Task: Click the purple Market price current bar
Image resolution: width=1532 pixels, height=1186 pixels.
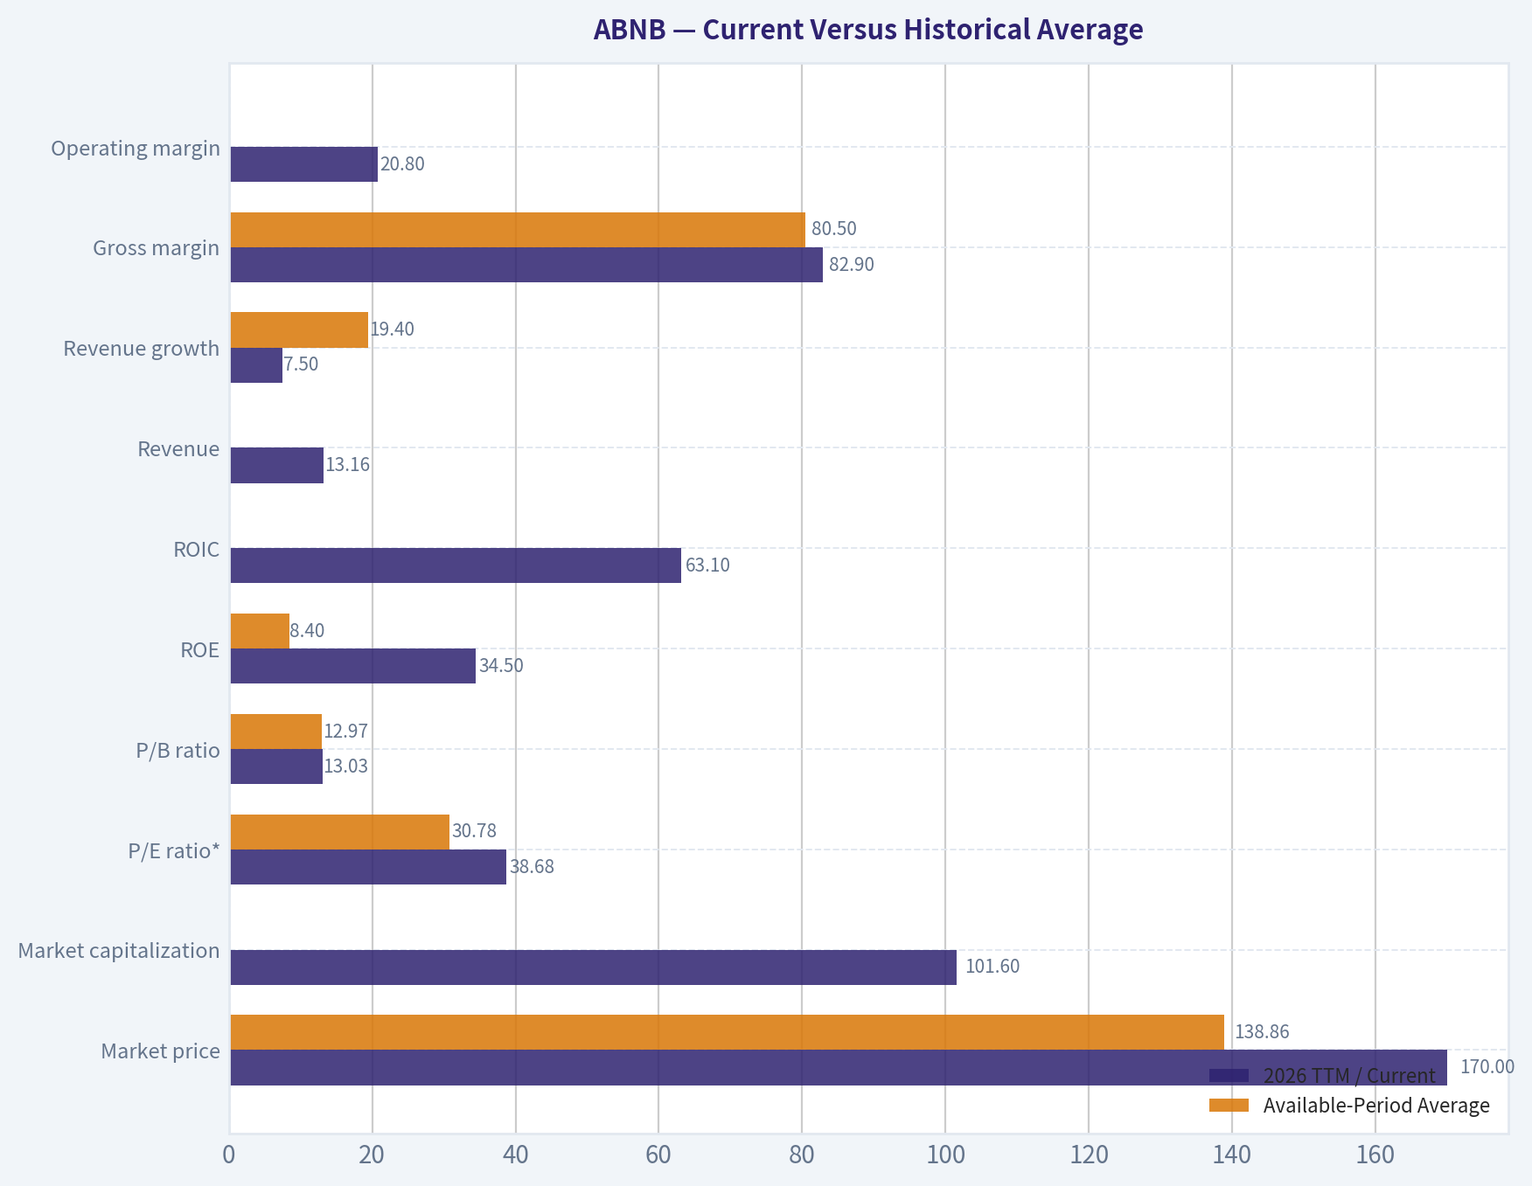Action: [x=839, y=1068]
